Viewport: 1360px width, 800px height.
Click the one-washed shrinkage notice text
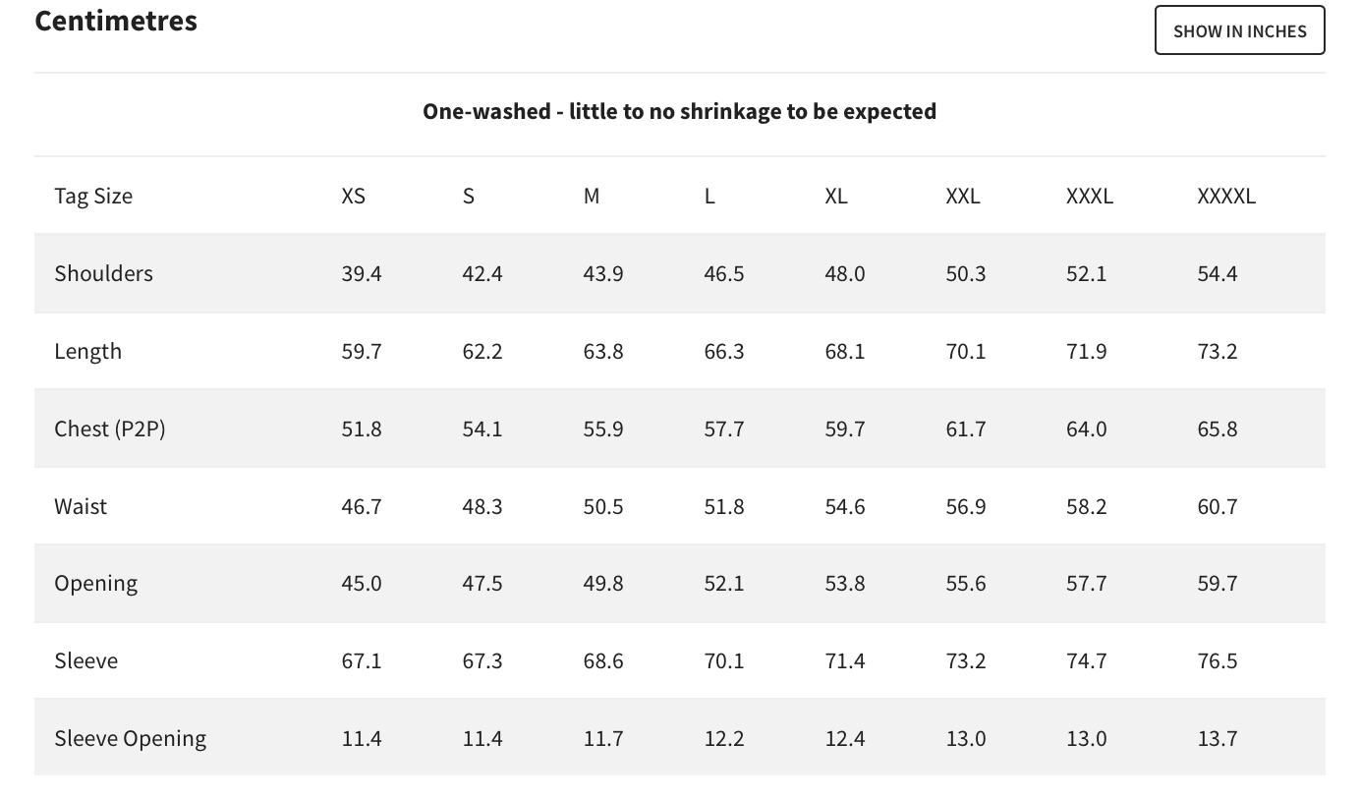click(679, 111)
